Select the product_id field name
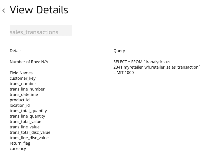 20,100
